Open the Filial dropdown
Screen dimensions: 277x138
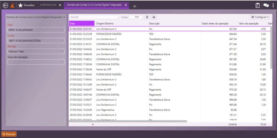pyautogui.click(x=36, y=30)
